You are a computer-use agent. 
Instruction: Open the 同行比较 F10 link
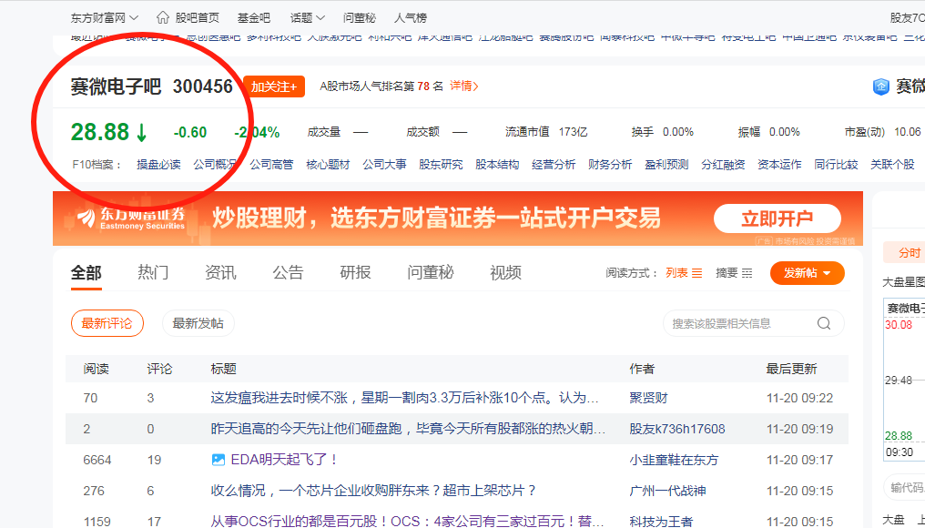tap(836, 165)
